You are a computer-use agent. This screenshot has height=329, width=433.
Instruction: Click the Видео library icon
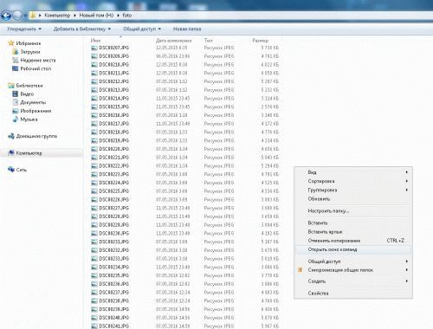(x=16, y=94)
